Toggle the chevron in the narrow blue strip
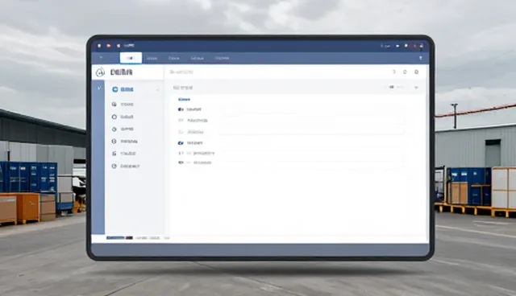Image resolution: width=516 pixels, height=296 pixels. pos(98,88)
